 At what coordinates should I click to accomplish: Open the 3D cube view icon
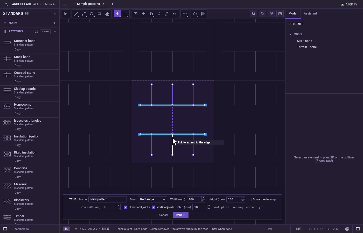271,13
